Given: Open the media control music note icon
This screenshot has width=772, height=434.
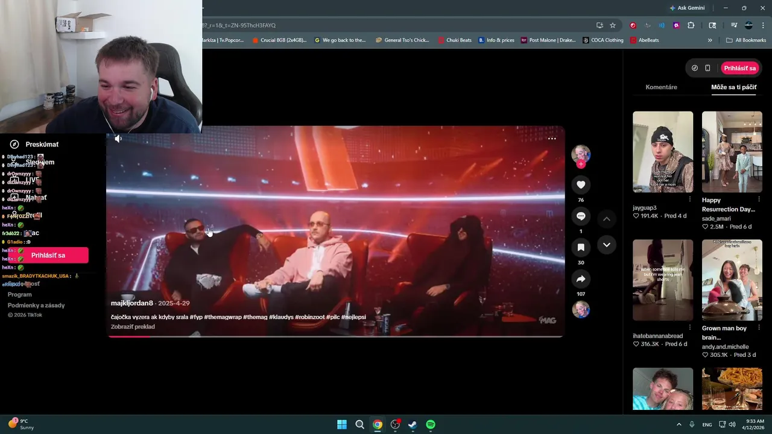Looking at the screenshot, I should (x=734, y=25).
